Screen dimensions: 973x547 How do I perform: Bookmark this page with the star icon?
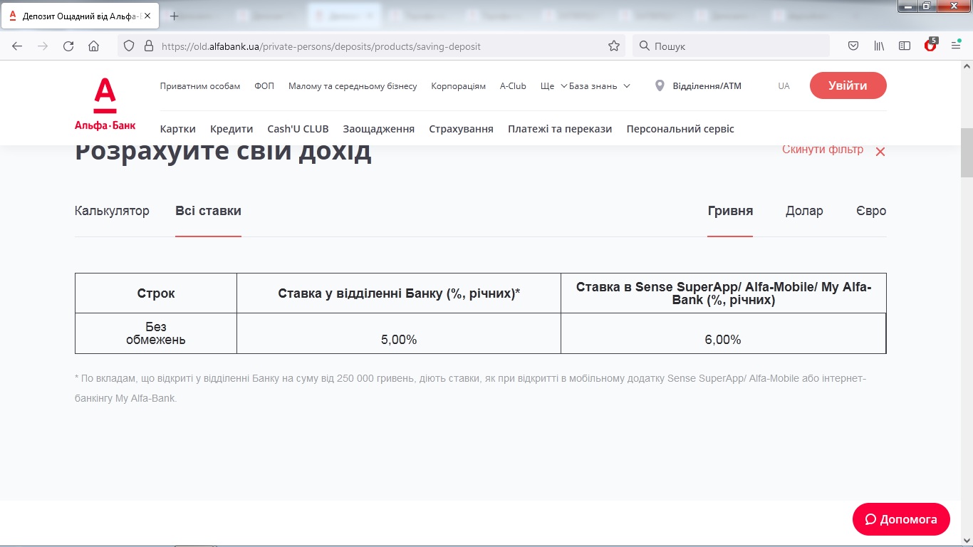614,46
